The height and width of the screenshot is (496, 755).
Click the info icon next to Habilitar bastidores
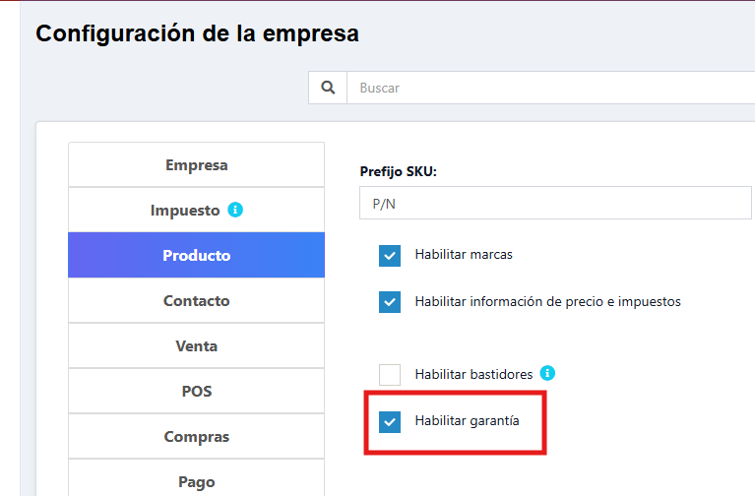click(x=548, y=373)
